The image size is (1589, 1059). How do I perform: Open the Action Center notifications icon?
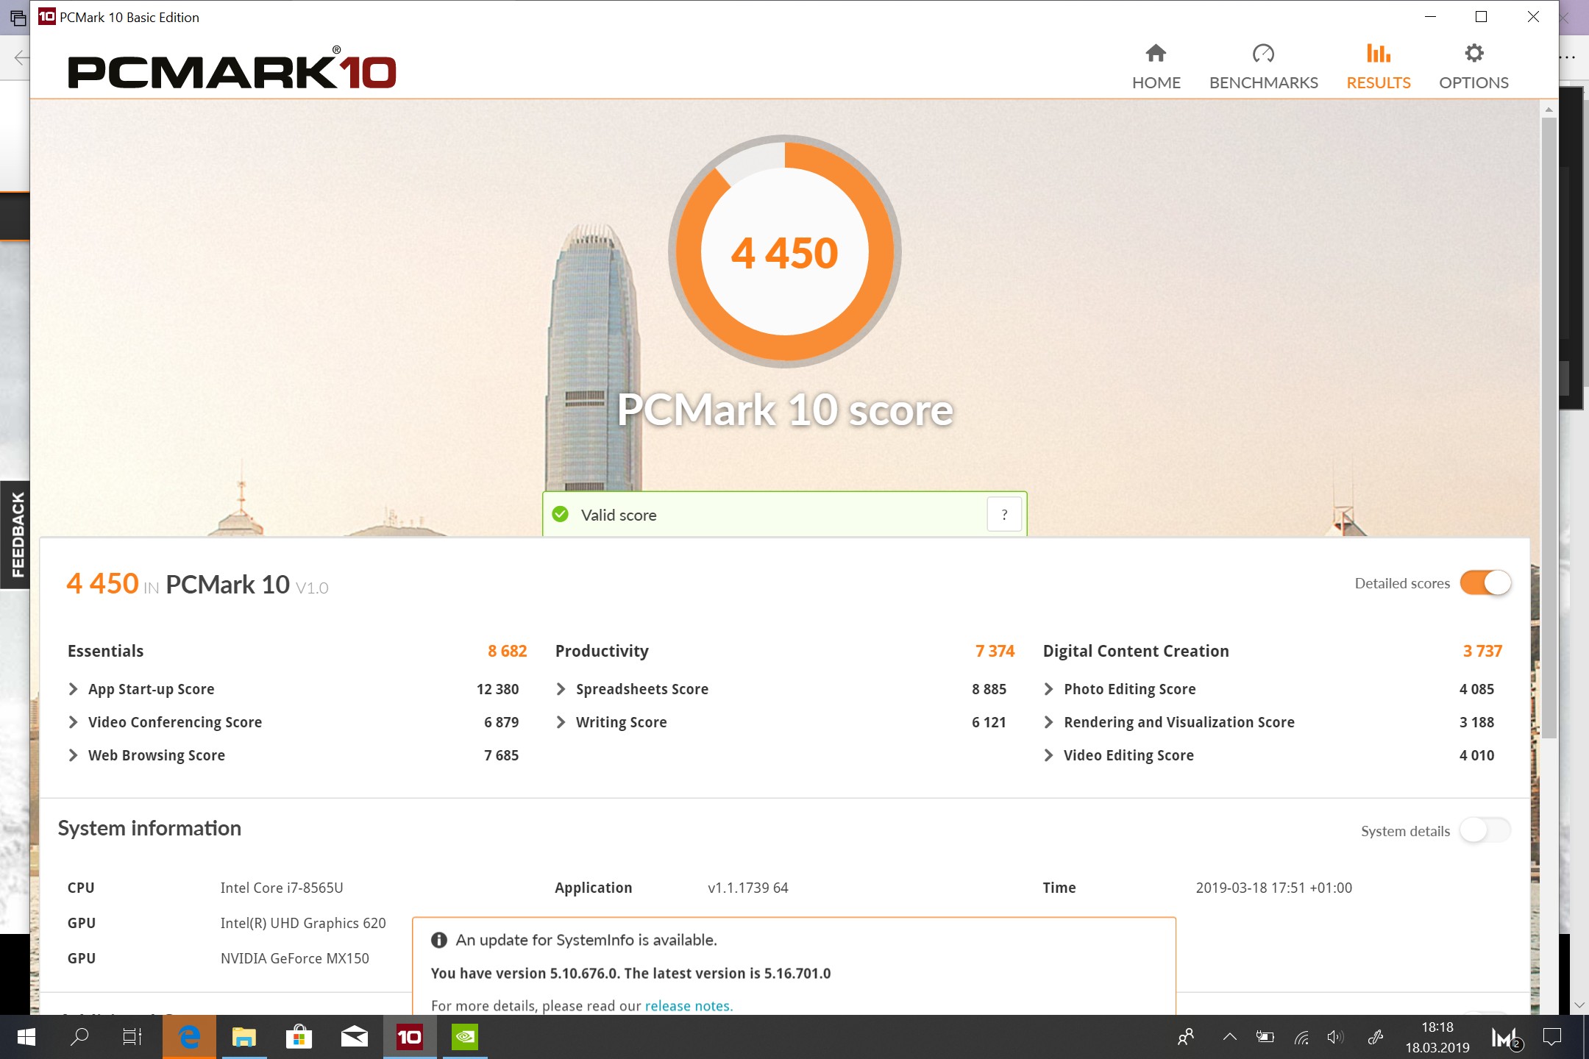(x=1552, y=1037)
